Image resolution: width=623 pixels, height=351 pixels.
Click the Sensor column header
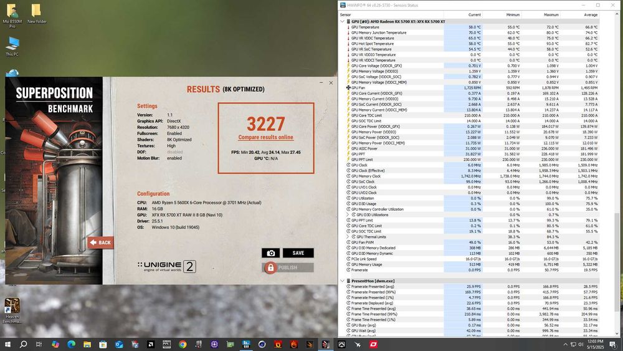coord(391,15)
